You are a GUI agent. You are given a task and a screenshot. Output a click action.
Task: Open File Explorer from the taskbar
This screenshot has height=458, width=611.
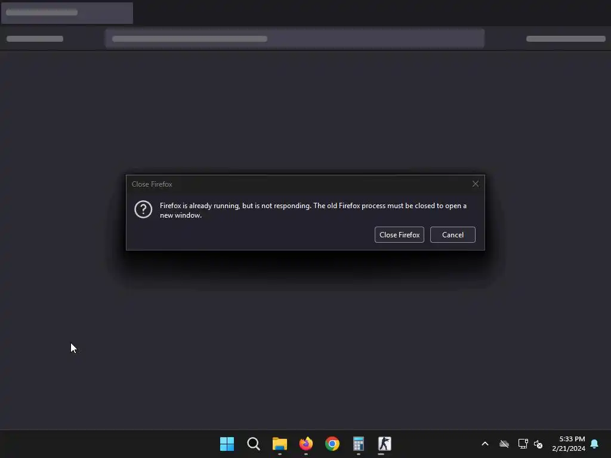279,444
